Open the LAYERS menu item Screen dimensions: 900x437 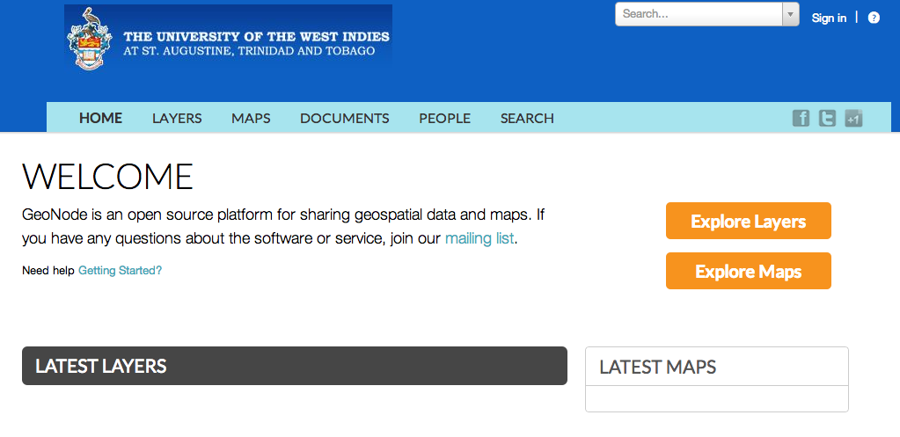(x=177, y=118)
